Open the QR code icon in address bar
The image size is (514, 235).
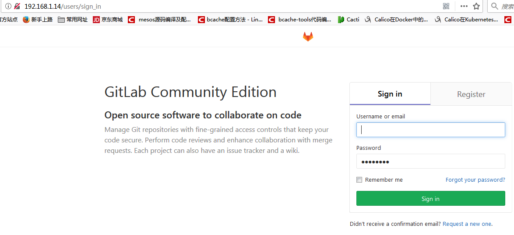pyautogui.click(x=446, y=6)
